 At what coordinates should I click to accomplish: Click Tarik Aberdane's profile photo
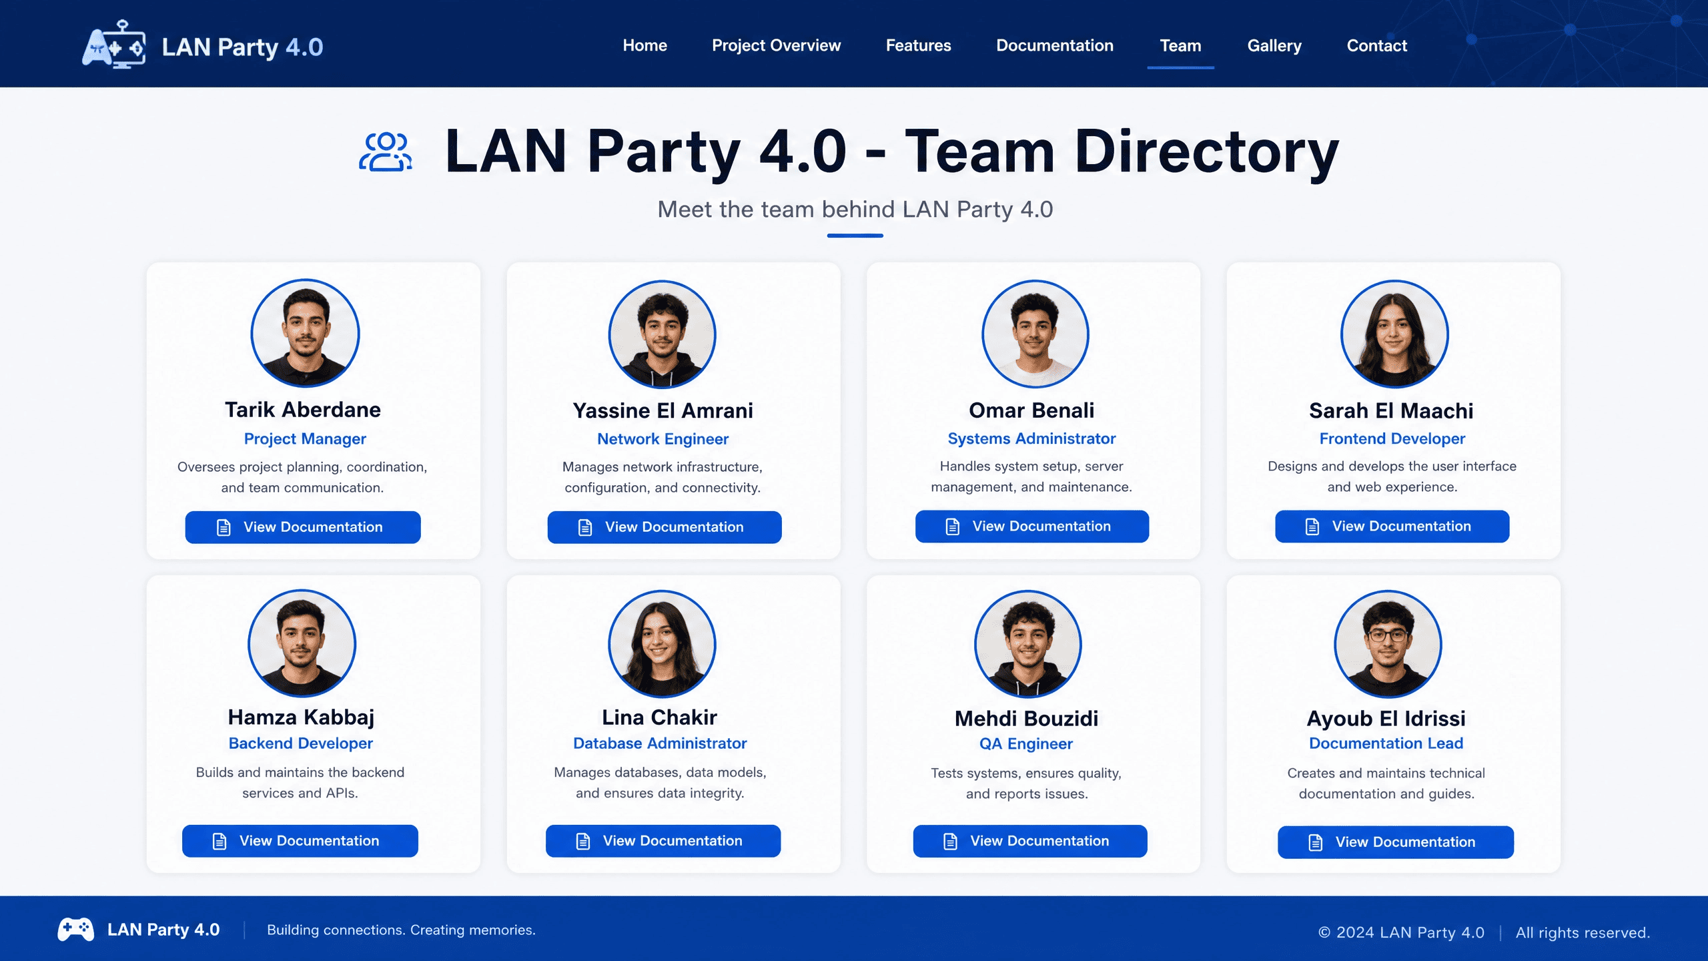305,333
